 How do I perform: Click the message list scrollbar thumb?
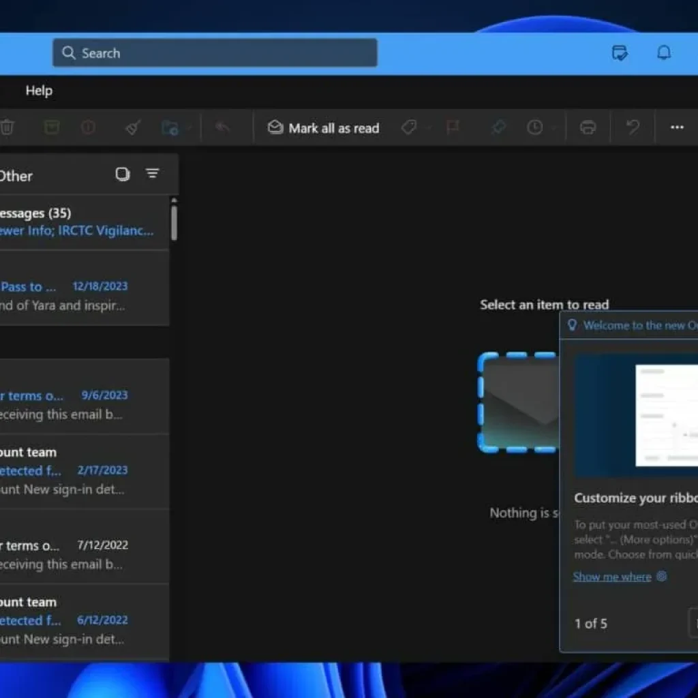tap(174, 222)
